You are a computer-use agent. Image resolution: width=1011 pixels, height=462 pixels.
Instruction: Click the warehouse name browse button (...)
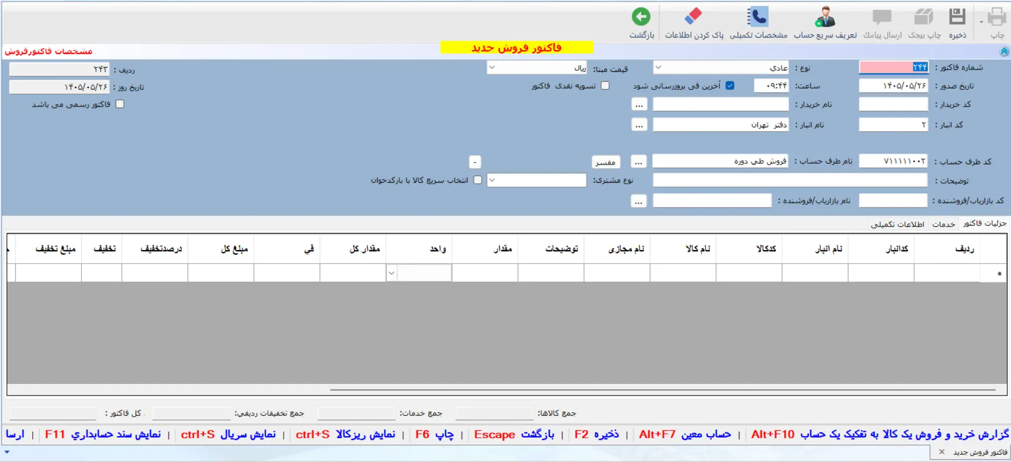point(639,125)
